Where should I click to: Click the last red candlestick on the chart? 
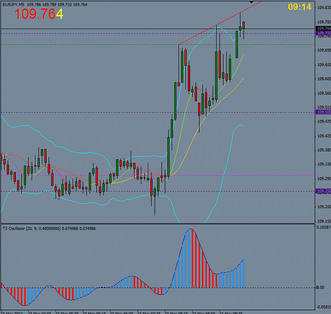tap(244, 25)
